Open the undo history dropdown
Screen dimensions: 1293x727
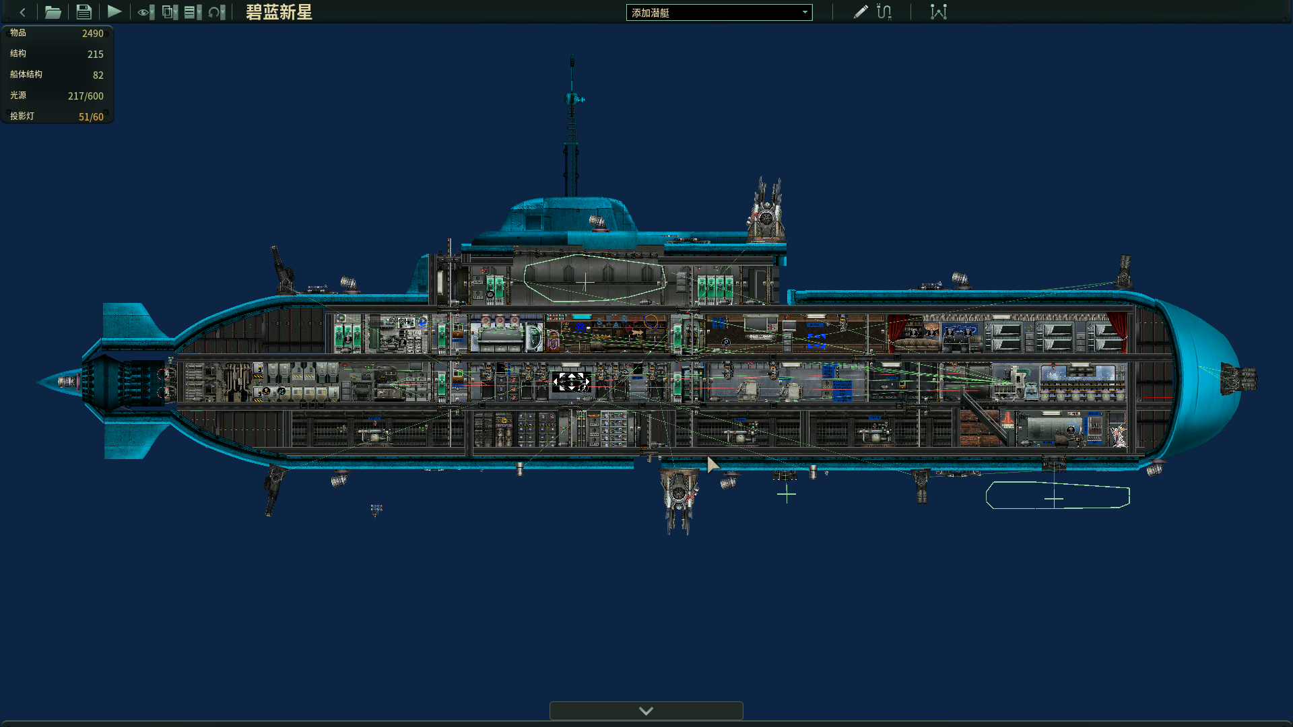(217, 12)
